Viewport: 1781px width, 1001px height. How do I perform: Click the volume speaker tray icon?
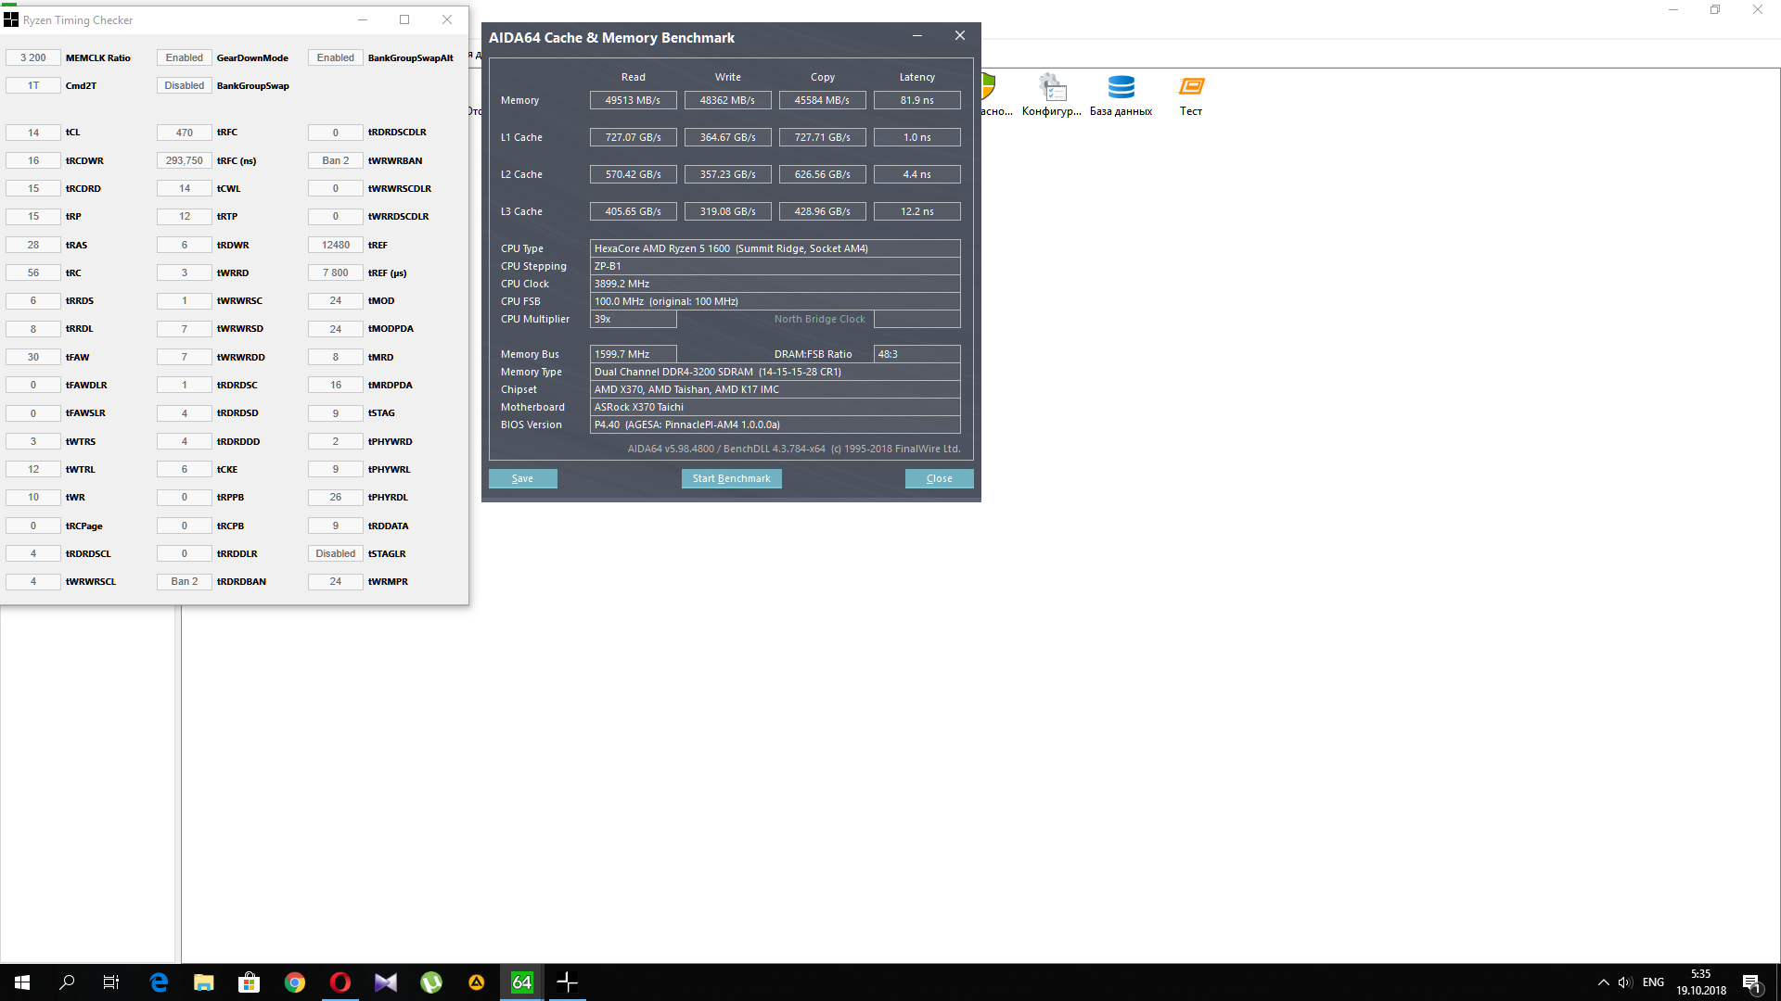1624,982
